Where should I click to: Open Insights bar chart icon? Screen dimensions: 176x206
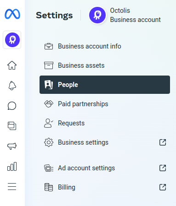pyautogui.click(x=12, y=166)
